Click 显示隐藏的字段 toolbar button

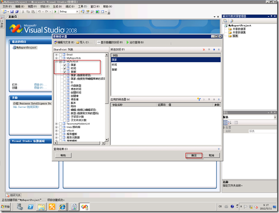[110, 42]
